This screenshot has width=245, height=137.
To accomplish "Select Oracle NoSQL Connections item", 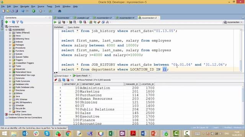I will [20, 115].
